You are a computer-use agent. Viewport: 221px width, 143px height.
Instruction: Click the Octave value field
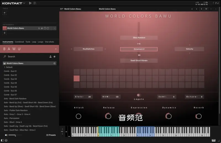pos(194,97)
